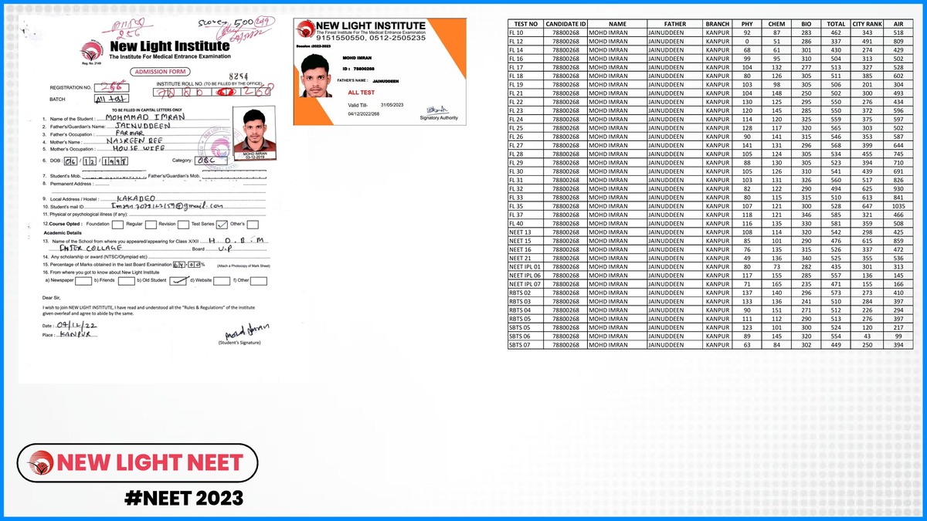The width and height of the screenshot is (927, 521).
Task: Click the SBTS 06 row in table
Action: tap(525, 336)
